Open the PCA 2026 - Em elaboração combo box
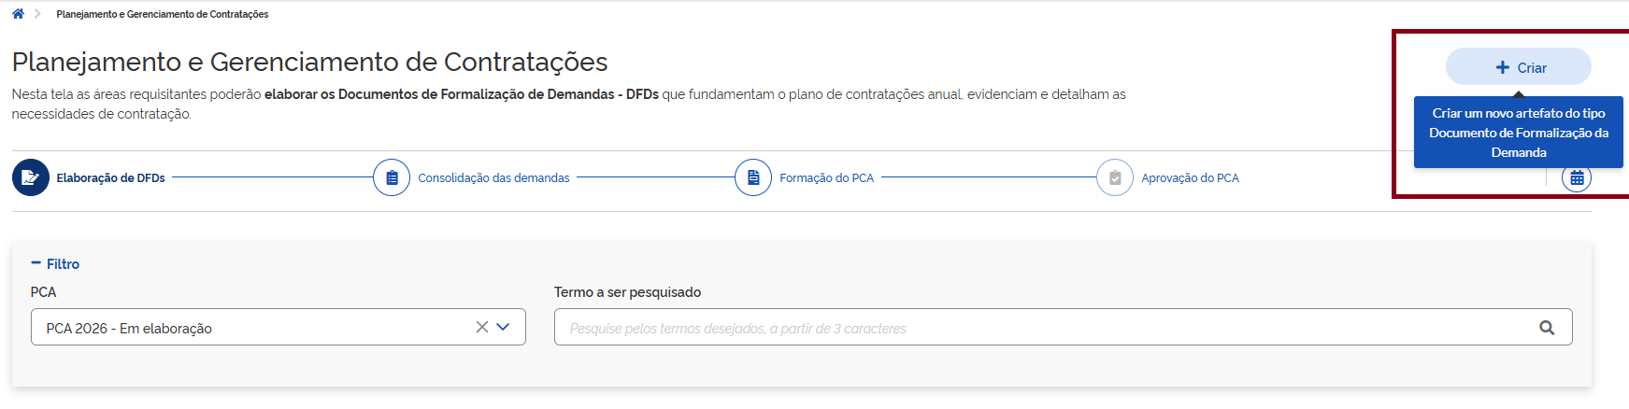Screen dimensions: 1629x409 [x=252, y=328]
